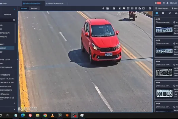
Task: Expand the lowest collapsed section arrow in the sidebar
Action: [x=15, y=109]
